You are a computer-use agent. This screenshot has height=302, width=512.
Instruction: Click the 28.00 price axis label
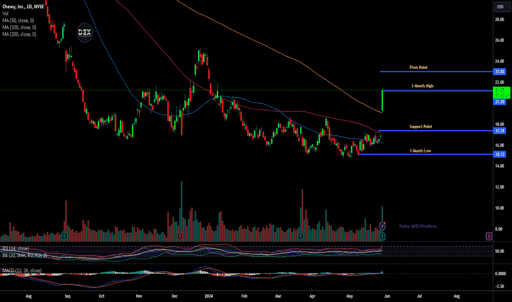coord(499,20)
